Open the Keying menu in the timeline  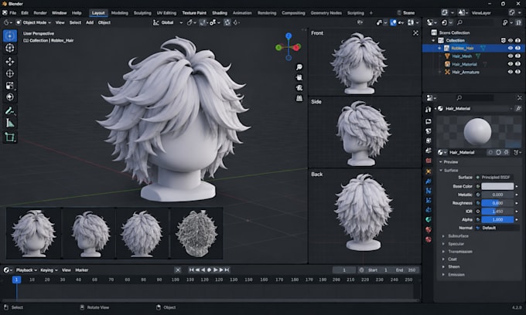tap(49, 269)
